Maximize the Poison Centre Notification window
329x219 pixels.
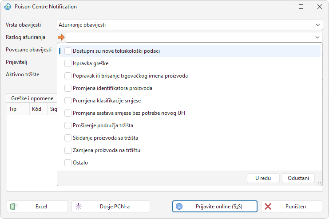[x=301, y=7]
